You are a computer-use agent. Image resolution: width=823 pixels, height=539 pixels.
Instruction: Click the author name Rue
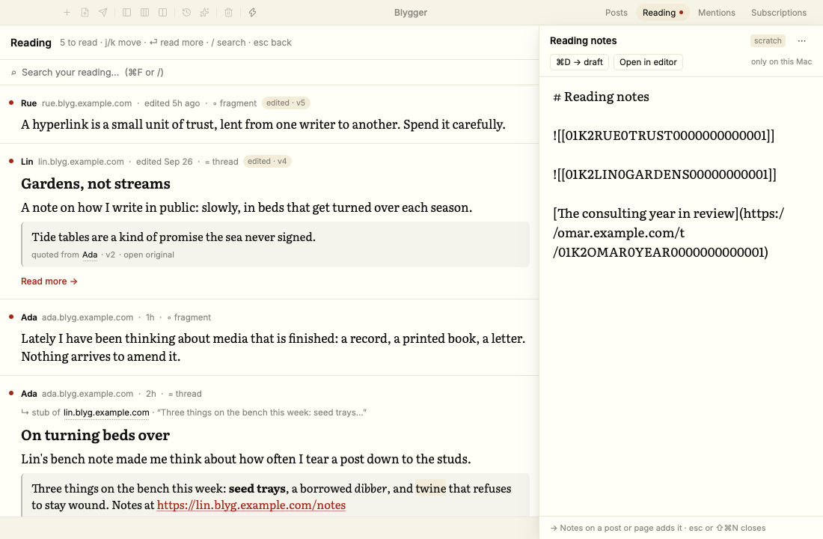[29, 103]
